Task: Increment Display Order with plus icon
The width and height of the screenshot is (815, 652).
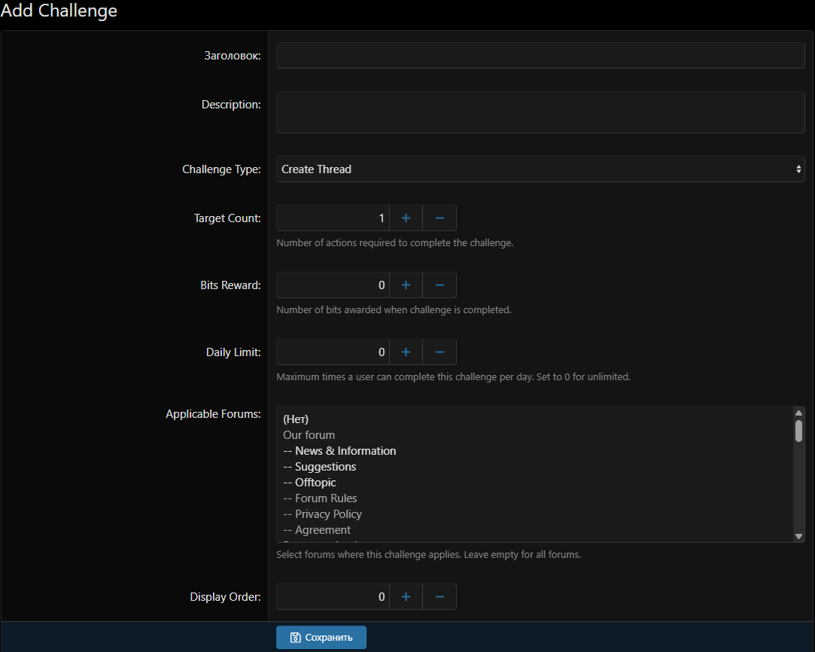Action: 406,597
